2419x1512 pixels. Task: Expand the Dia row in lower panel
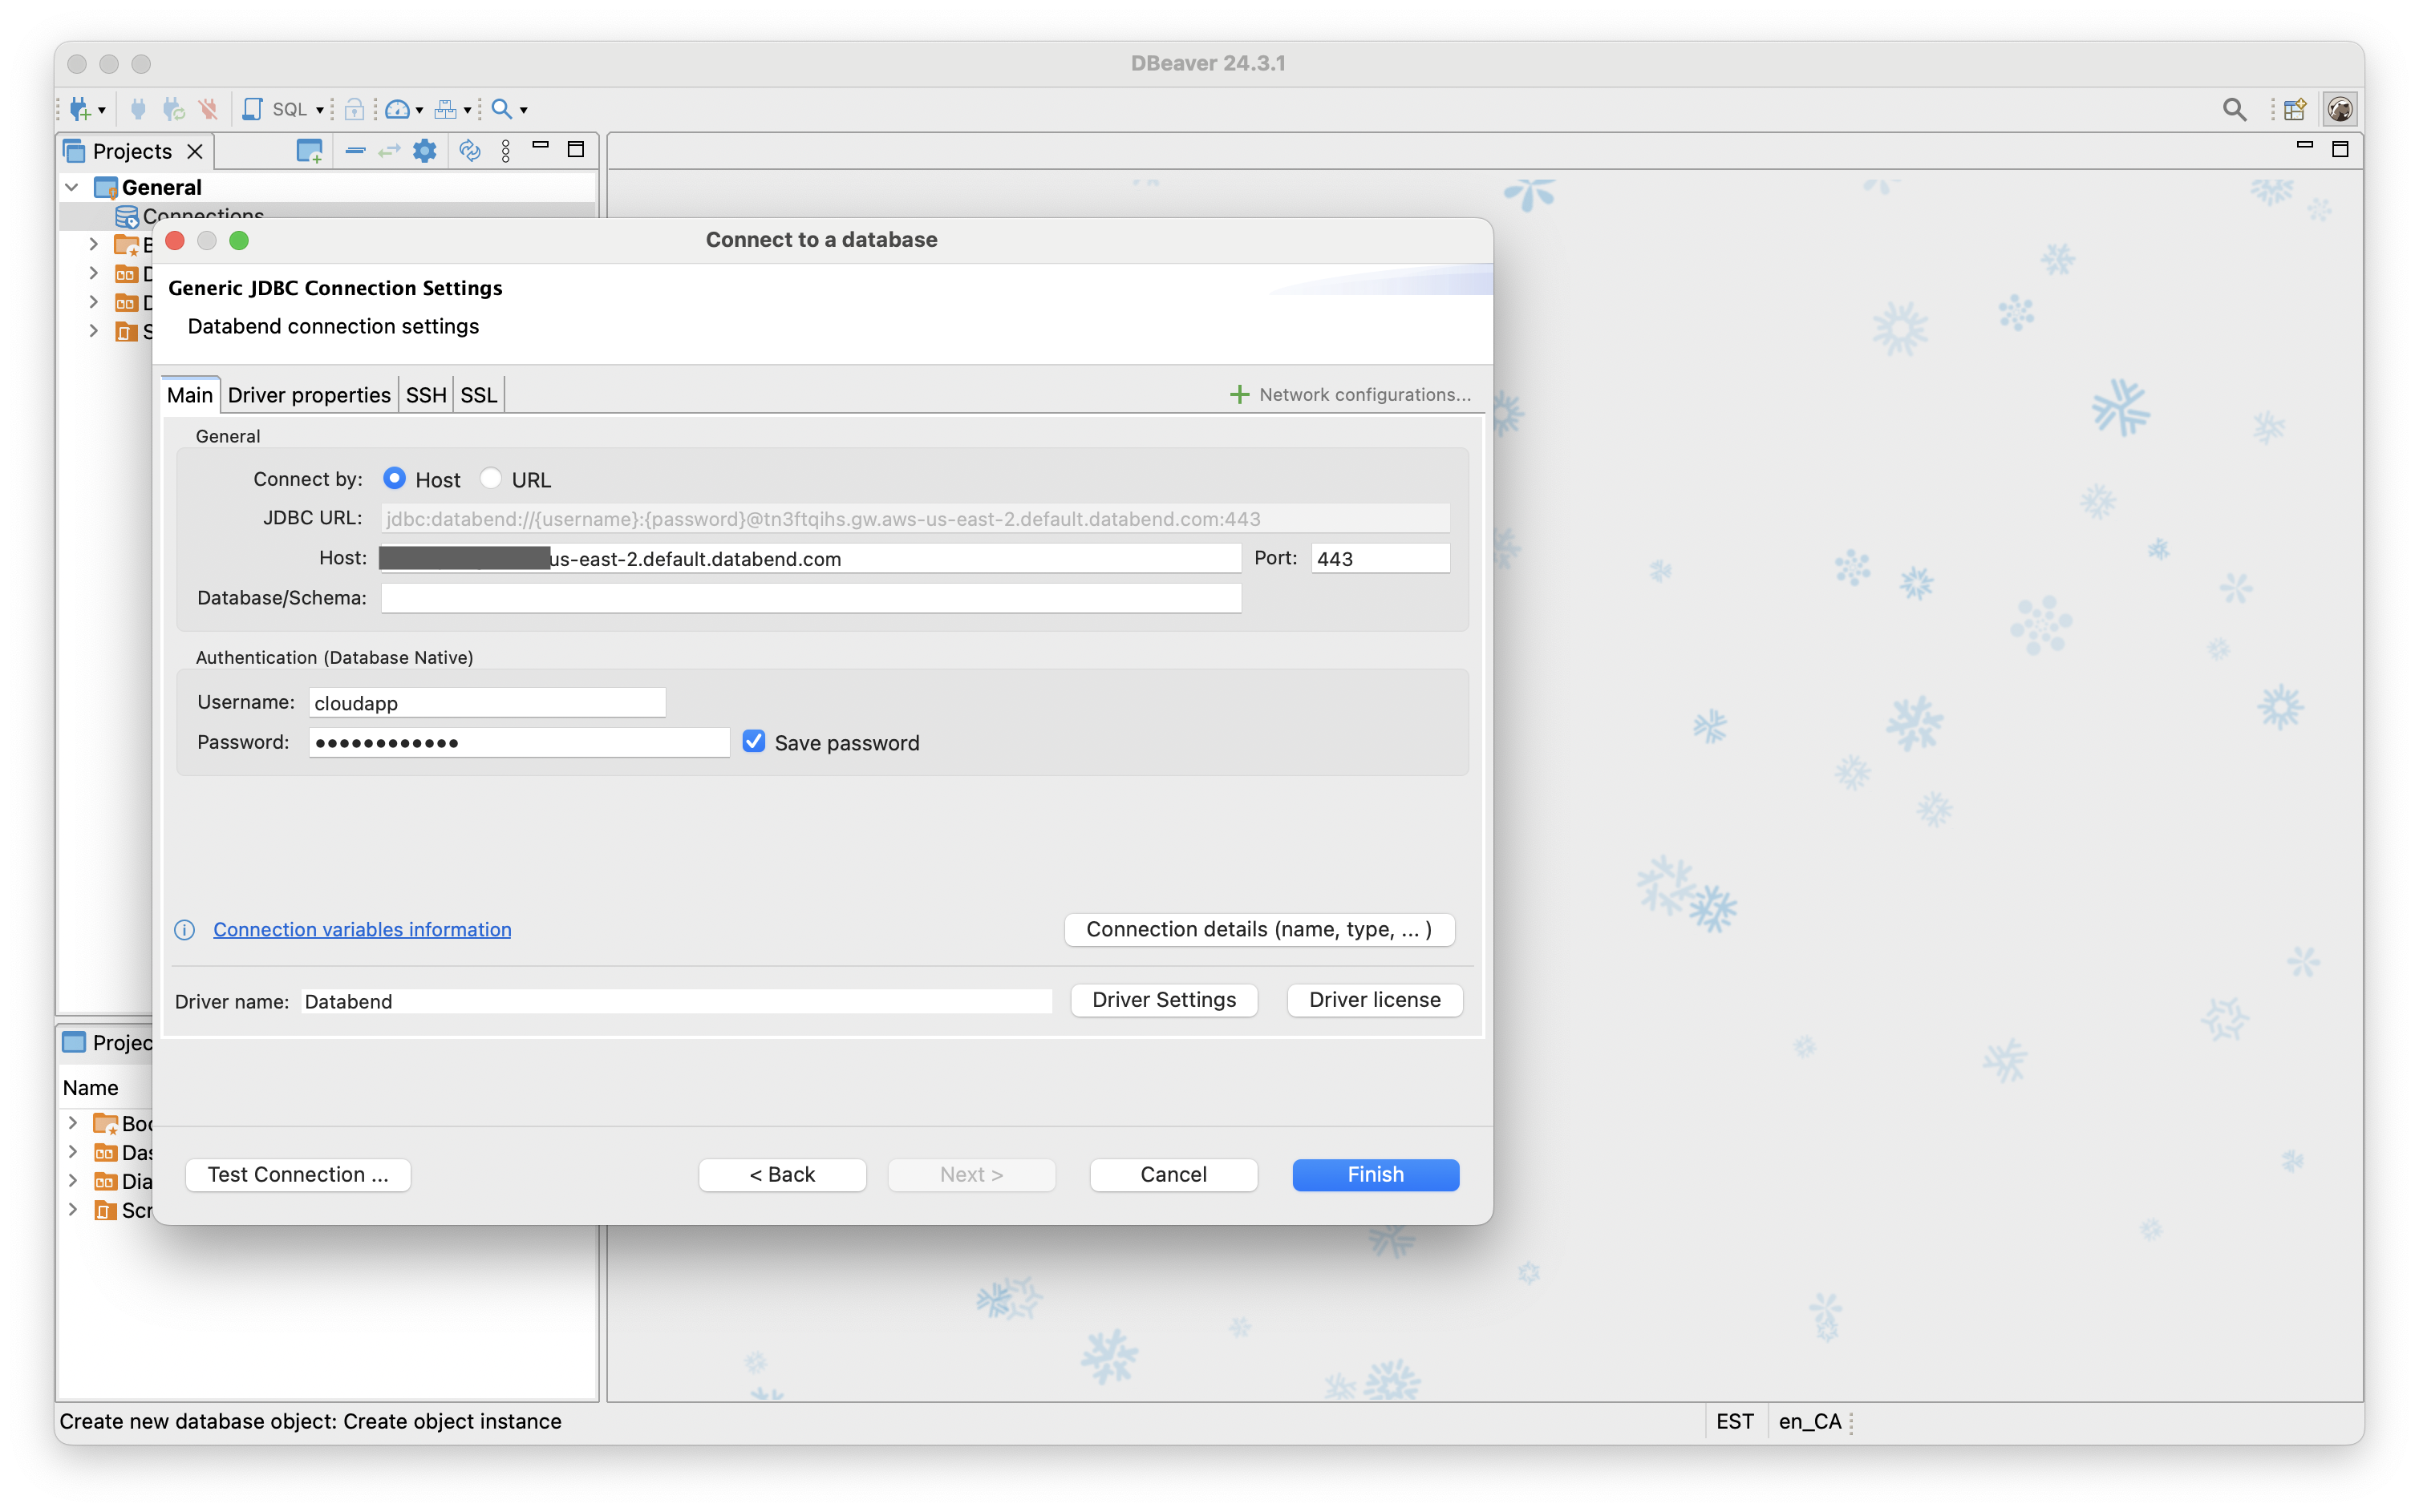coord(73,1181)
